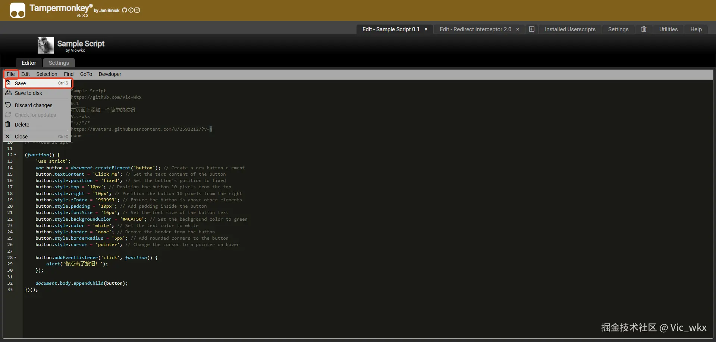Viewport: 716px width, 342px height.
Task: Click the Save to disk icon
Action: 8,93
